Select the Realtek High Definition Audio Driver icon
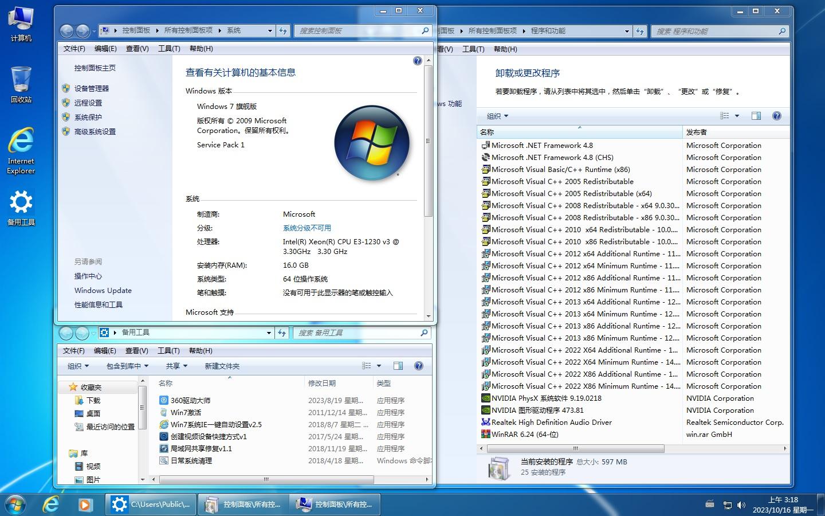825x516 pixels. click(x=486, y=422)
